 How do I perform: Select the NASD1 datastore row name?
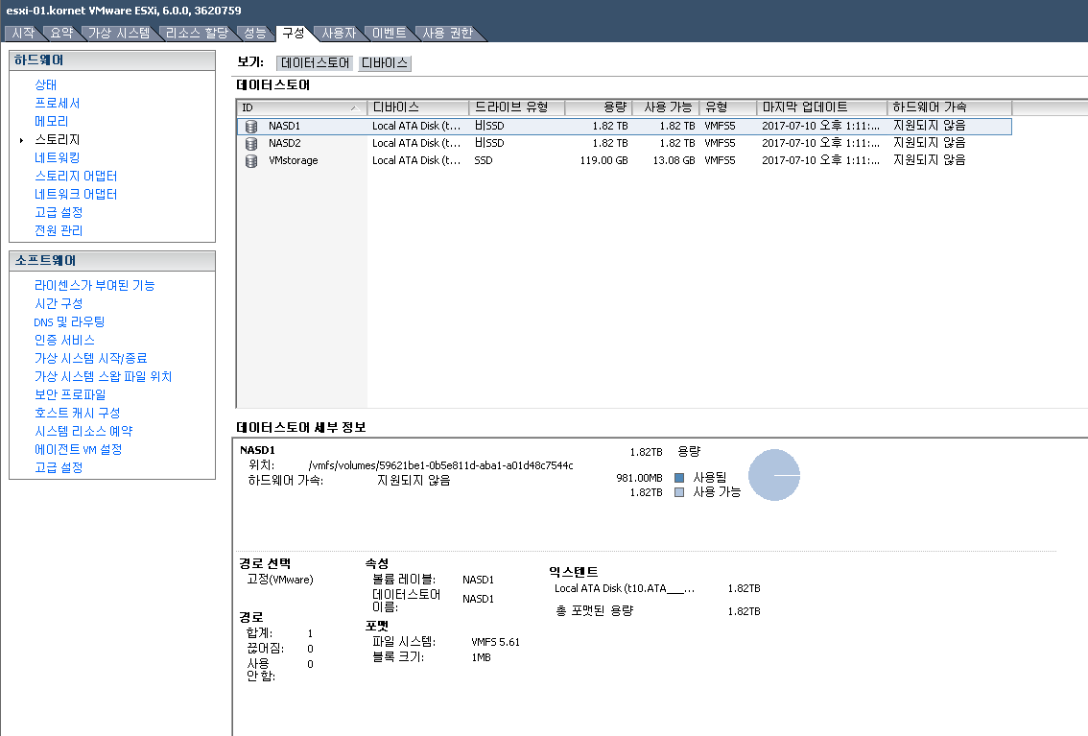pyautogui.click(x=285, y=127)
